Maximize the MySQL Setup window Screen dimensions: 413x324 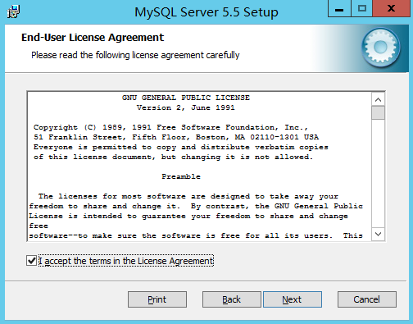[x=362, y=9]
